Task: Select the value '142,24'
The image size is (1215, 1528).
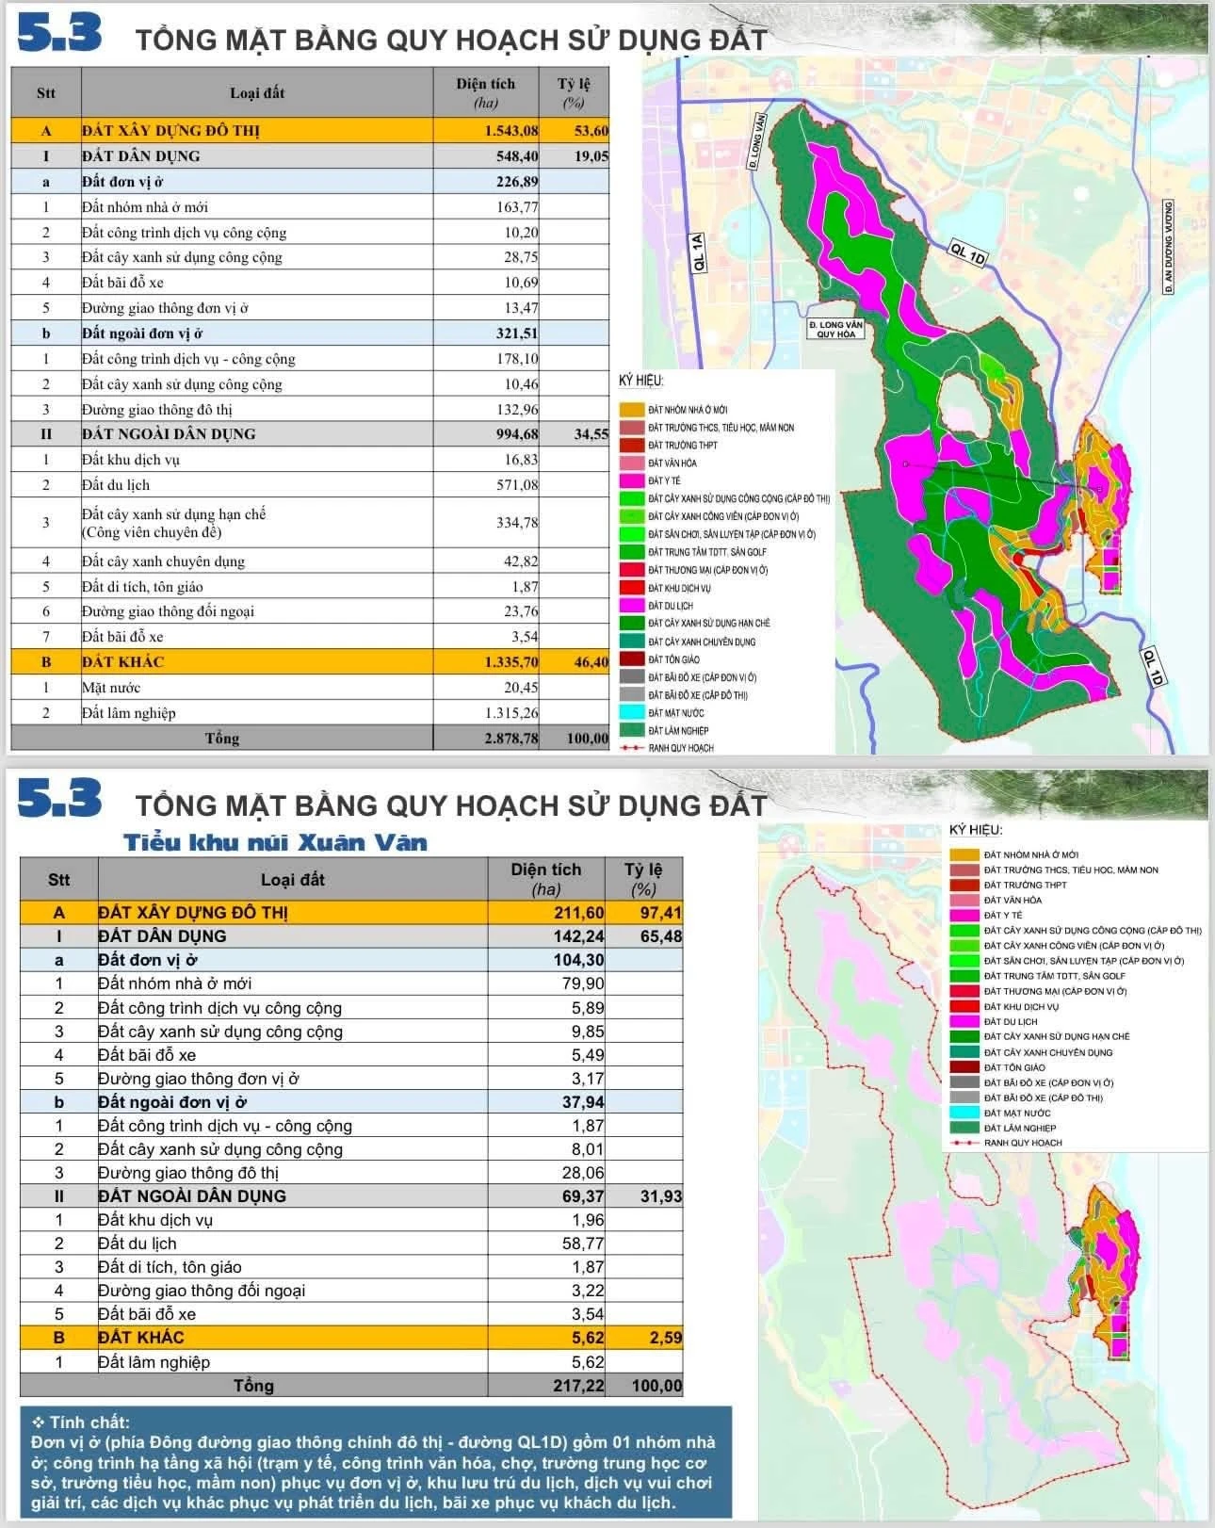Action: pos(579,936)
